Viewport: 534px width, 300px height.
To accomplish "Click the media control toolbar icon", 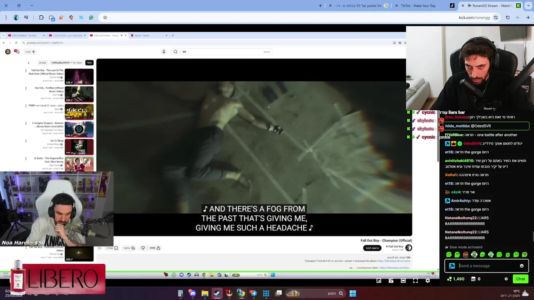I will pyautogui.click(x=26, y=17).
